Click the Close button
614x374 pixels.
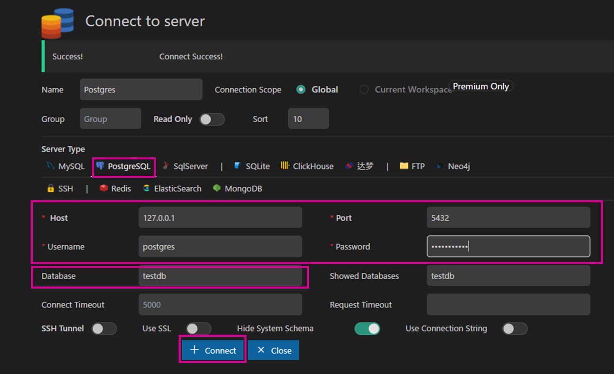273,350
